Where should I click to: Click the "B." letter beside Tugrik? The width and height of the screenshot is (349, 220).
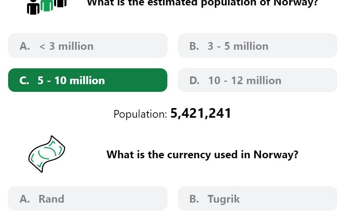(194, 199)
